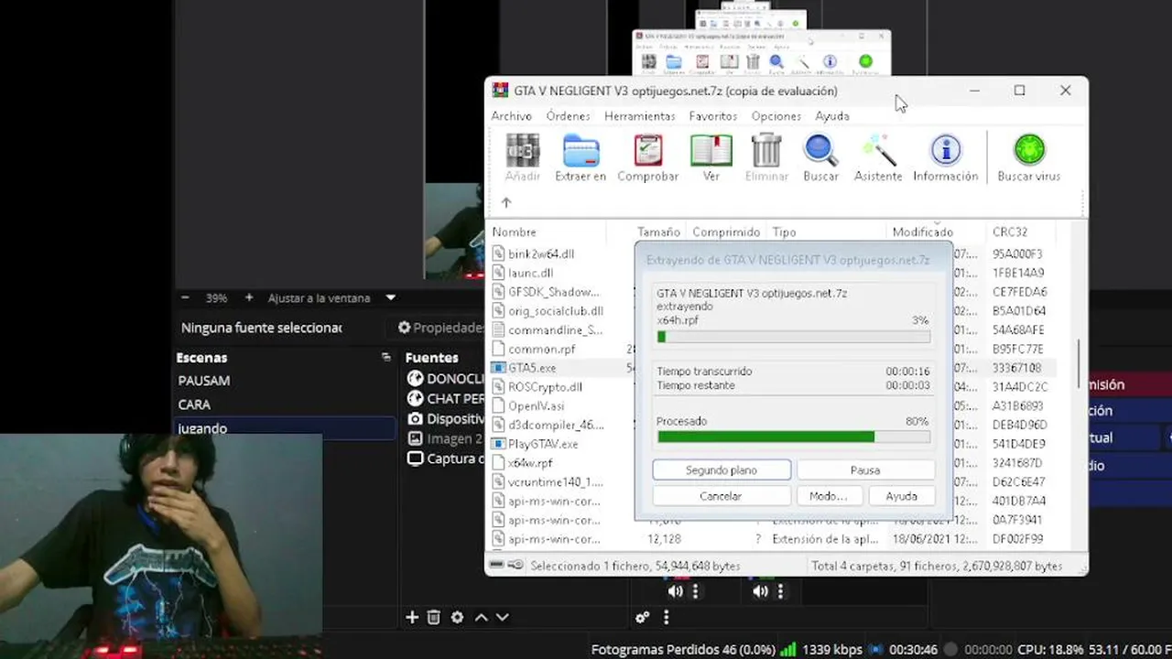This screenshot has width=1172, height=659.
Task: Zoom out the preview with minus icon
Action: pos(185,297)
